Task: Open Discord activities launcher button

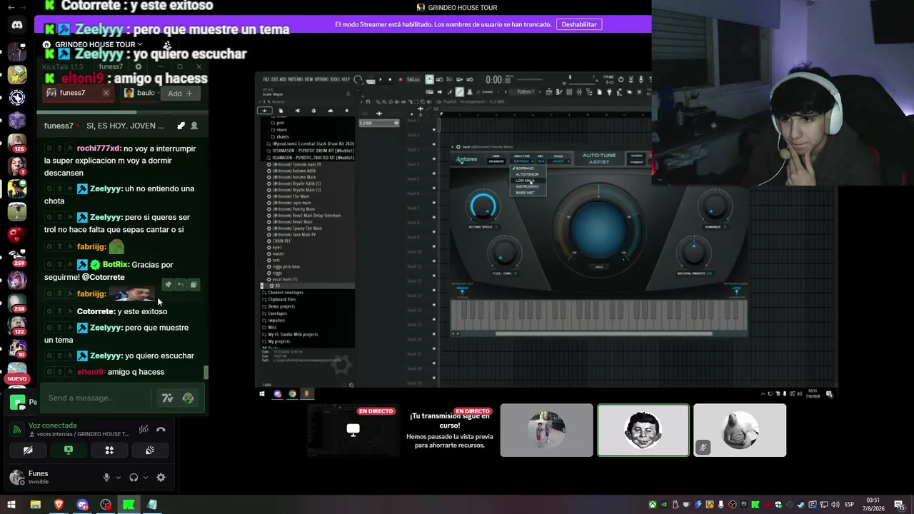Action: (x=109, y=450)
